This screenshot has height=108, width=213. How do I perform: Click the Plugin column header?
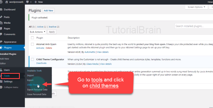coord(40,38)
